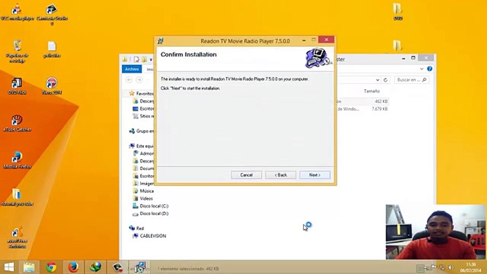Open the taskbar clock and date
This screenshot has width=487, height=274.
tap(471, 267)
